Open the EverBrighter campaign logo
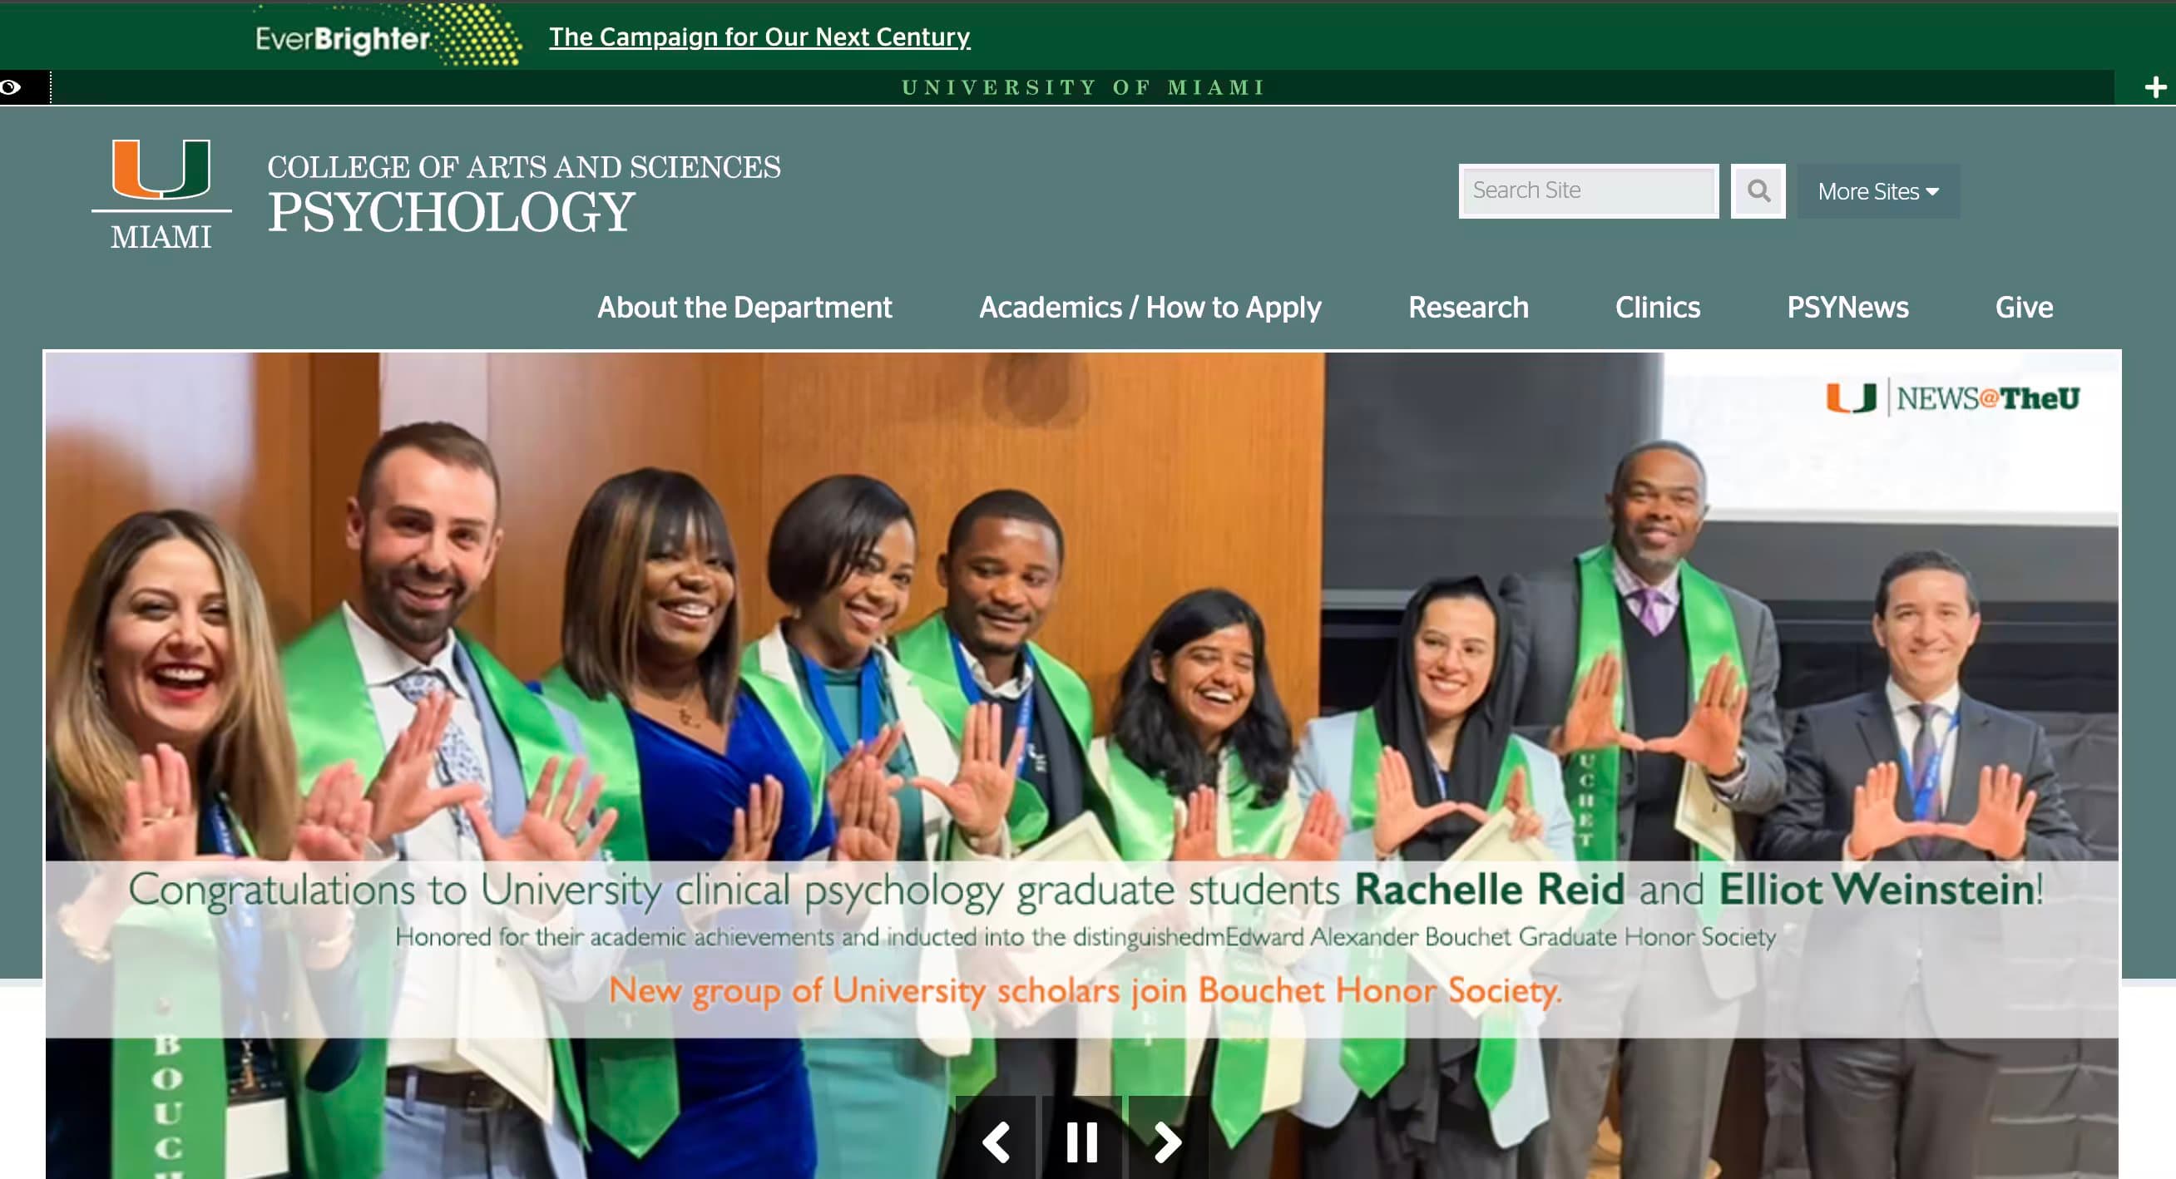Screen dimensions: 2176x1179 pyautogui.click(x=388, y=37)
